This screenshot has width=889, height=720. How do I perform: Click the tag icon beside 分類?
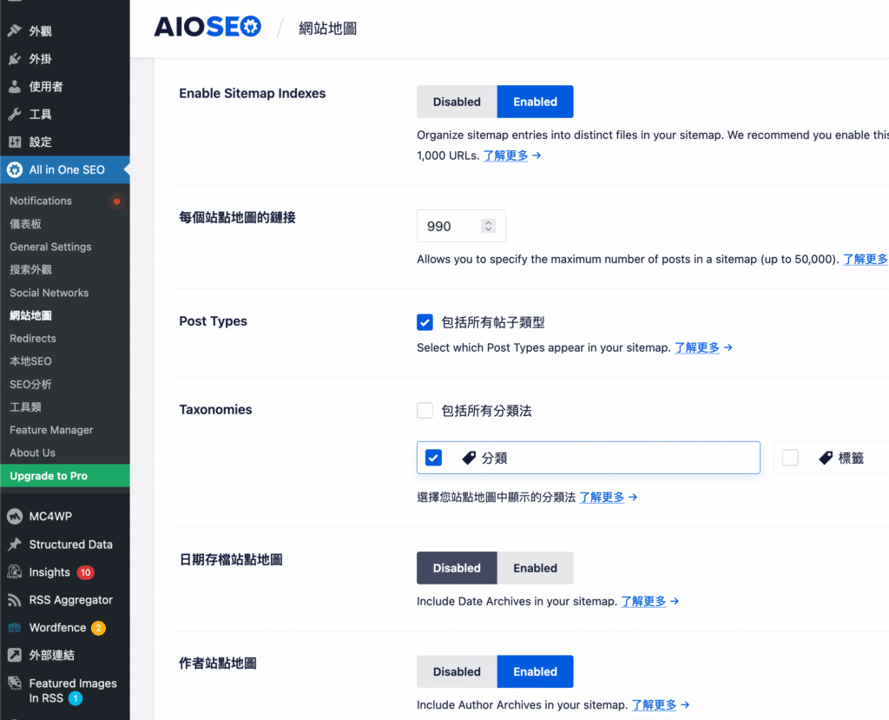point(469,458)
